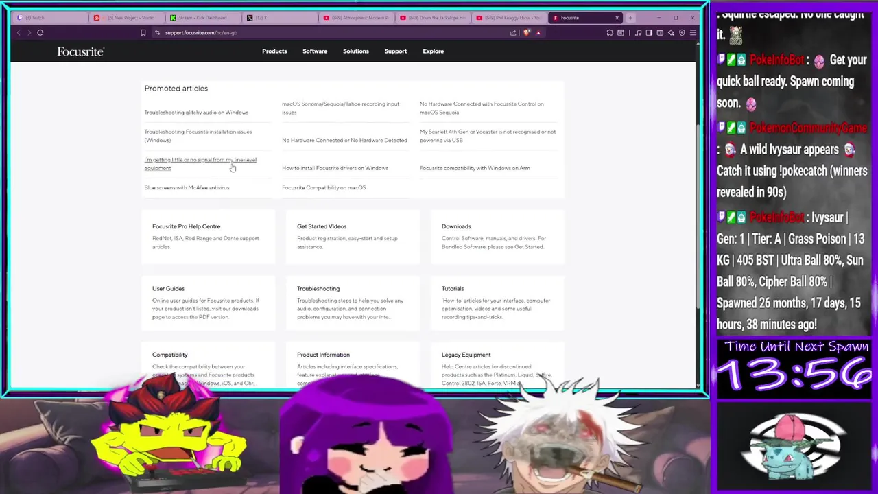
Task: Open the Solutions menu
Action: coord(356,51)
